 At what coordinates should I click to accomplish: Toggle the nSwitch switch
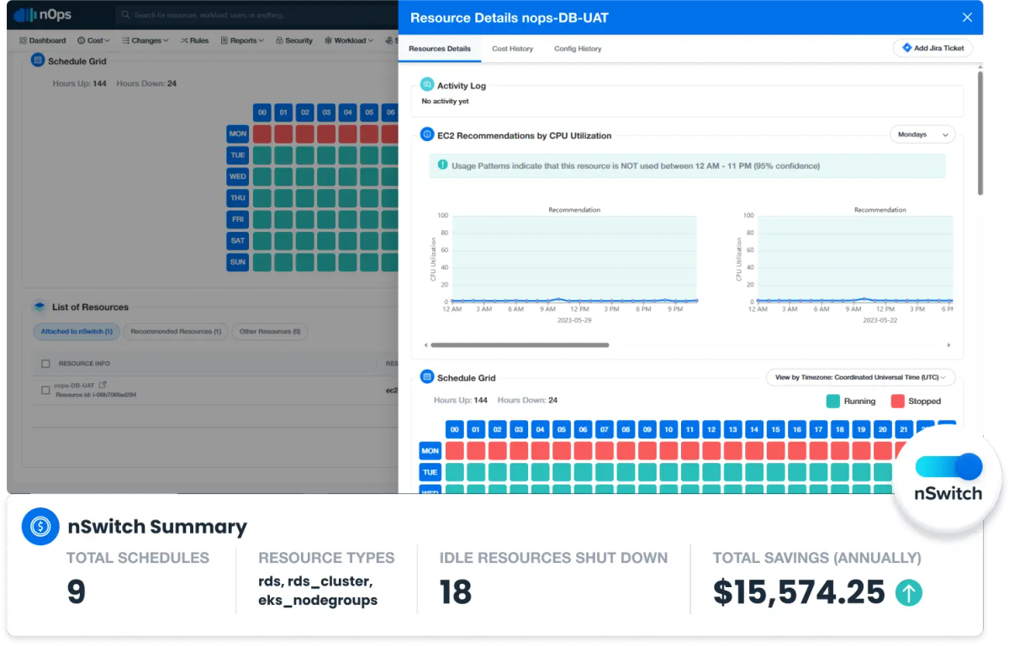coord(948,466)
